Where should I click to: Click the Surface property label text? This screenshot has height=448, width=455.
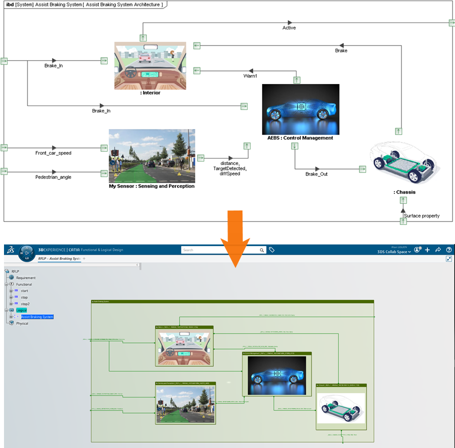click(x=421, y=216)
